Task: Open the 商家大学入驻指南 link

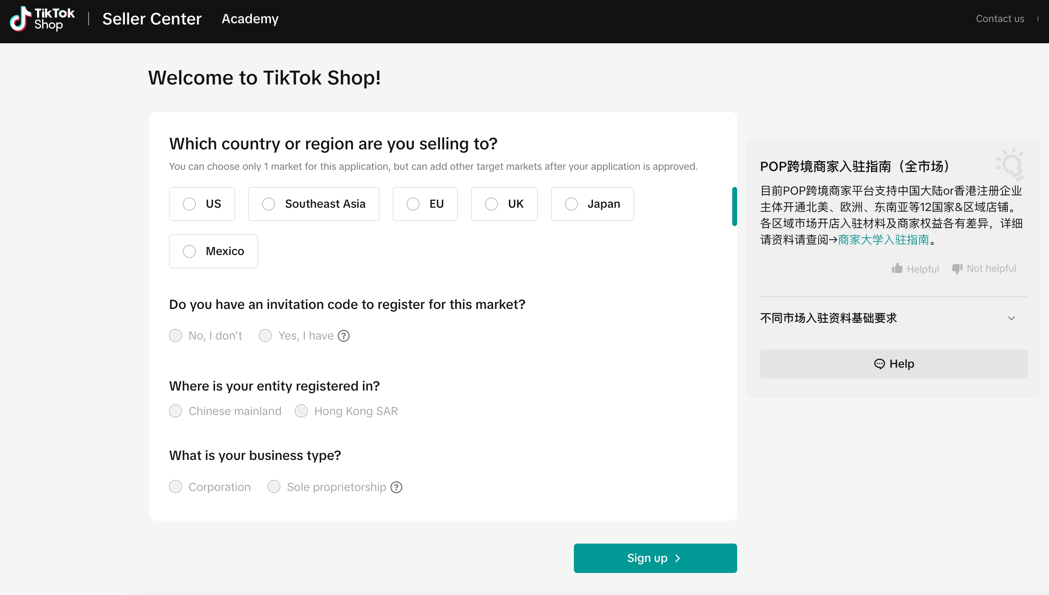Action: coord(884,240)
